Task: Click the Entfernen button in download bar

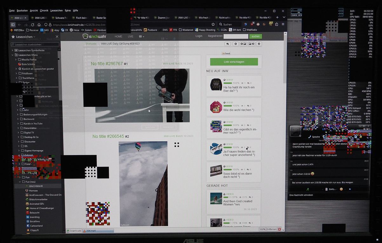Action: (x=271, y=229)
